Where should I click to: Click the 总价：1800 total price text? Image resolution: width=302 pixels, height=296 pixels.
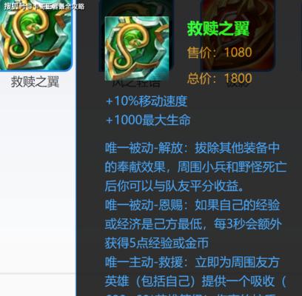tap(220, 78)
